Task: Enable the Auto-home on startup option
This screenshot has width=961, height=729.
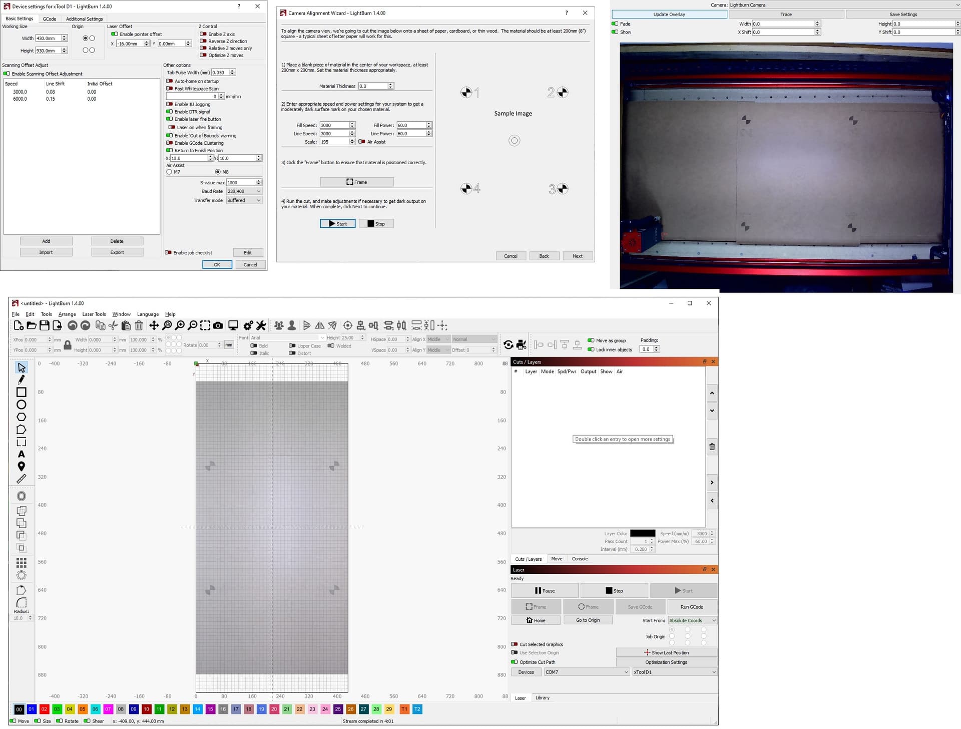Action: pos(170,81)
